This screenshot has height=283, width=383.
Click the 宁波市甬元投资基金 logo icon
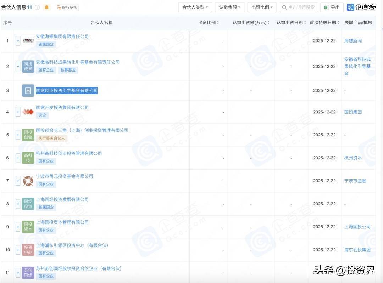(28, 181)
